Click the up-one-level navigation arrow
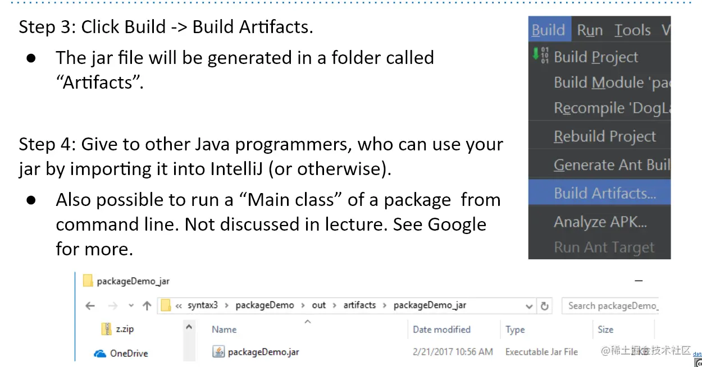Screen dimensions: 702x367 point(146,305)
